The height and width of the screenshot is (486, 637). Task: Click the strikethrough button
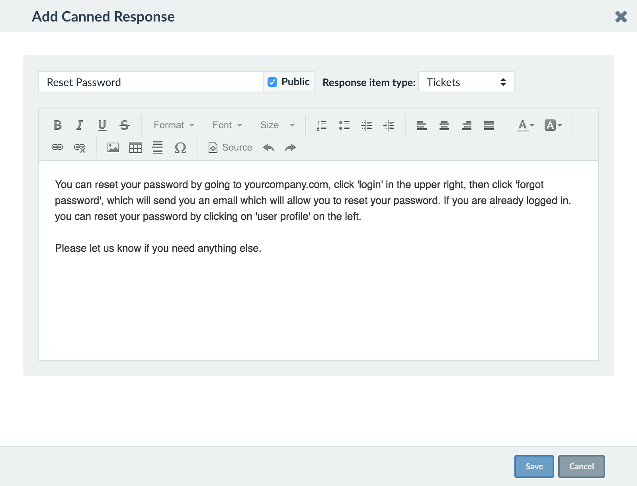click(x=125, y=125)
